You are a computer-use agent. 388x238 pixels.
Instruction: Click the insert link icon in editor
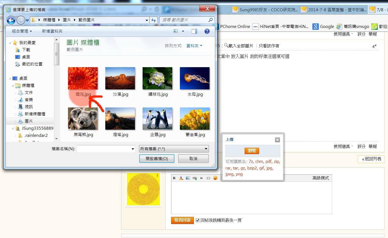(x=195, y=178)
